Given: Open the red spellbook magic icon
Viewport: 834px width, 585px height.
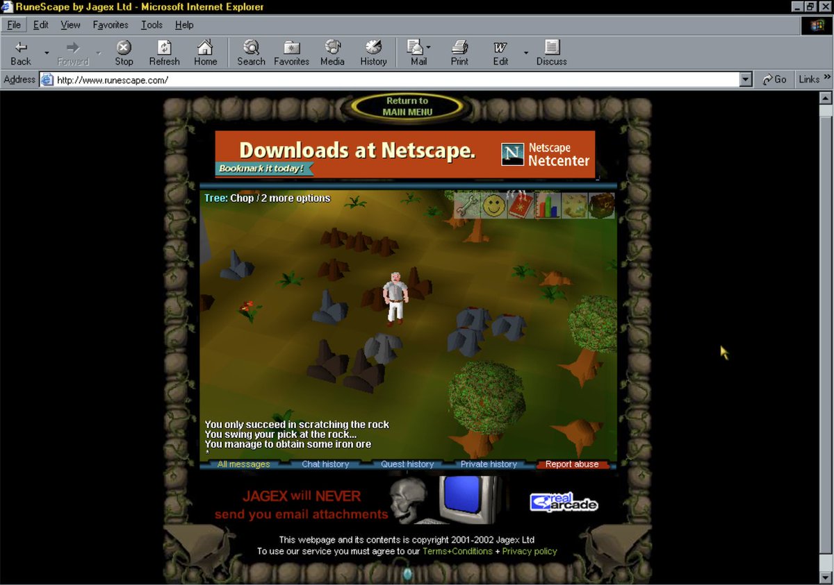Looking at the screenshot, I should click(520, 205).
